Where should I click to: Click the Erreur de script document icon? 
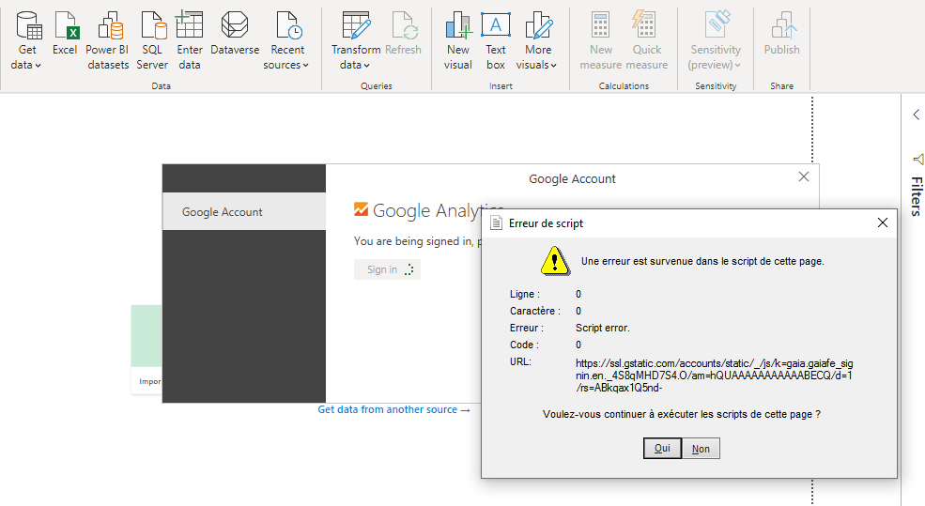tap(496, 222)
